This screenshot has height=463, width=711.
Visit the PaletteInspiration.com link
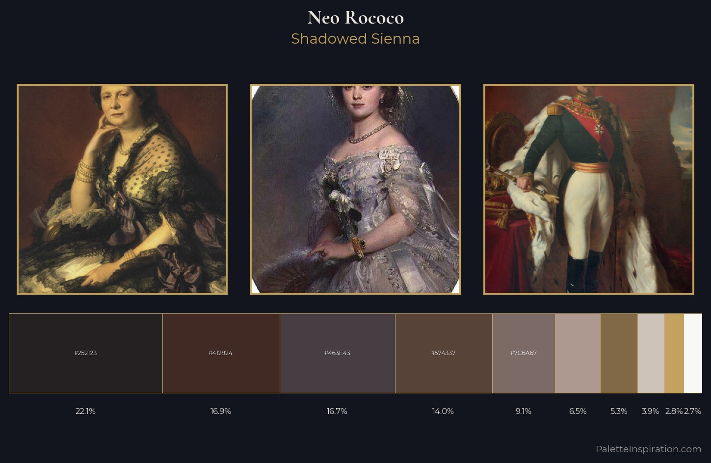coord(648,449)
